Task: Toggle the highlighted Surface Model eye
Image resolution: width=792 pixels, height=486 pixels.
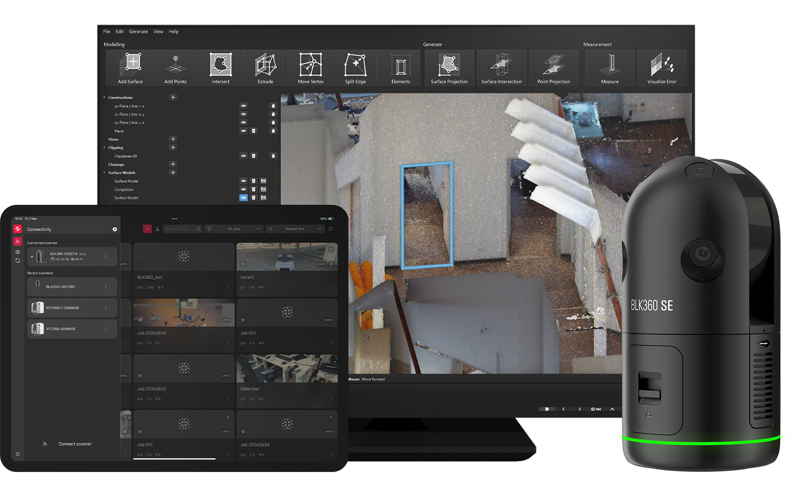Action: click(243, 198)
